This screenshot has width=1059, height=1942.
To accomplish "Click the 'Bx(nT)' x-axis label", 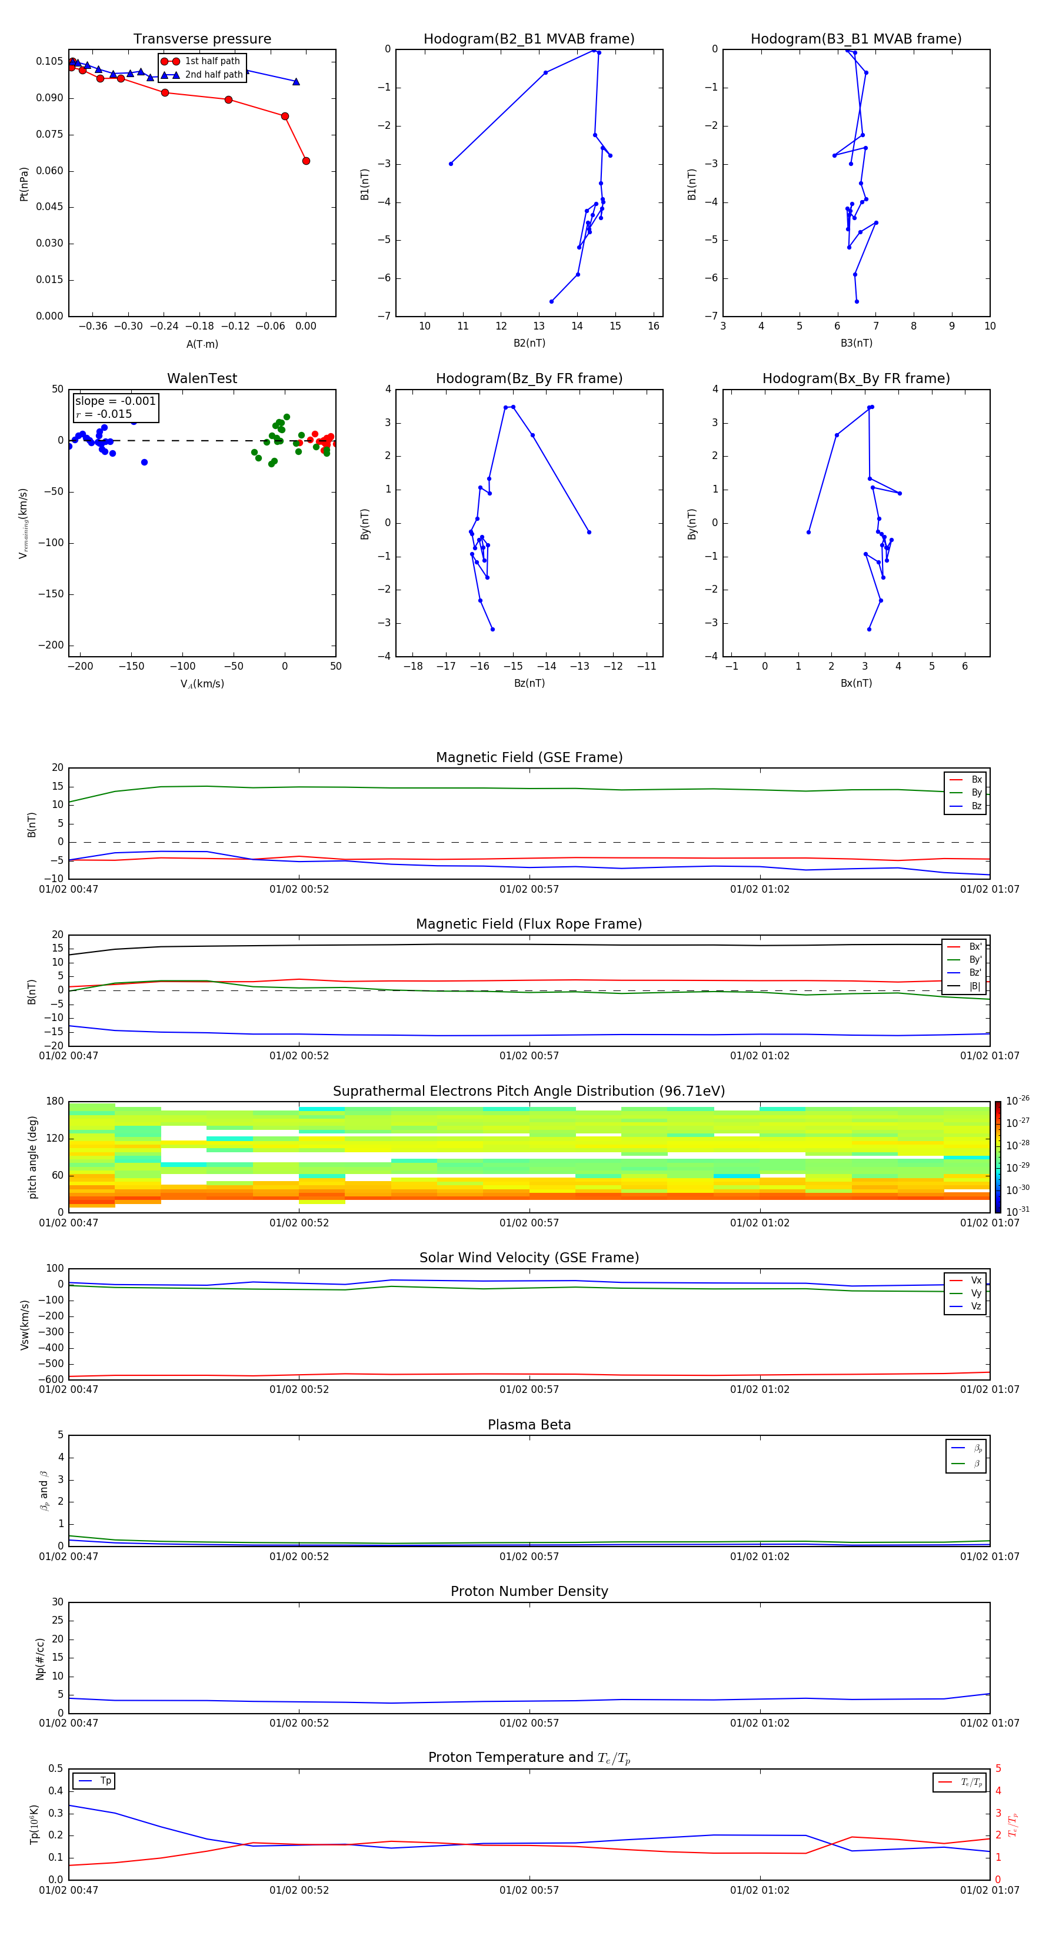I will click(856, 683).
